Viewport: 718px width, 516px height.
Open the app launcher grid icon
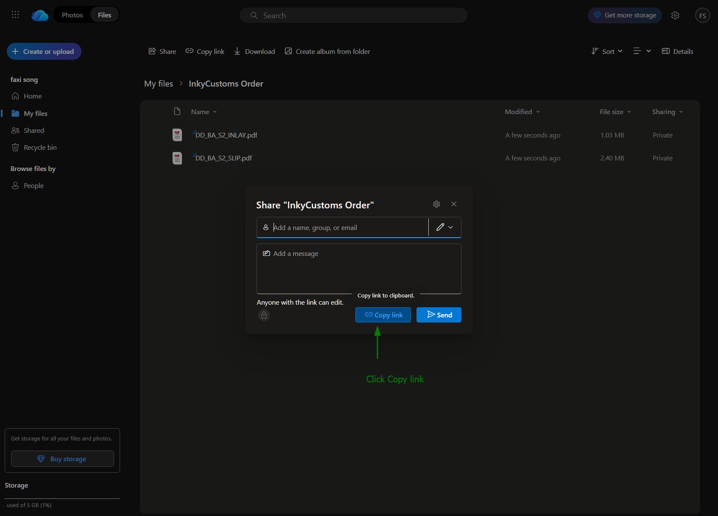pos(15,15)
